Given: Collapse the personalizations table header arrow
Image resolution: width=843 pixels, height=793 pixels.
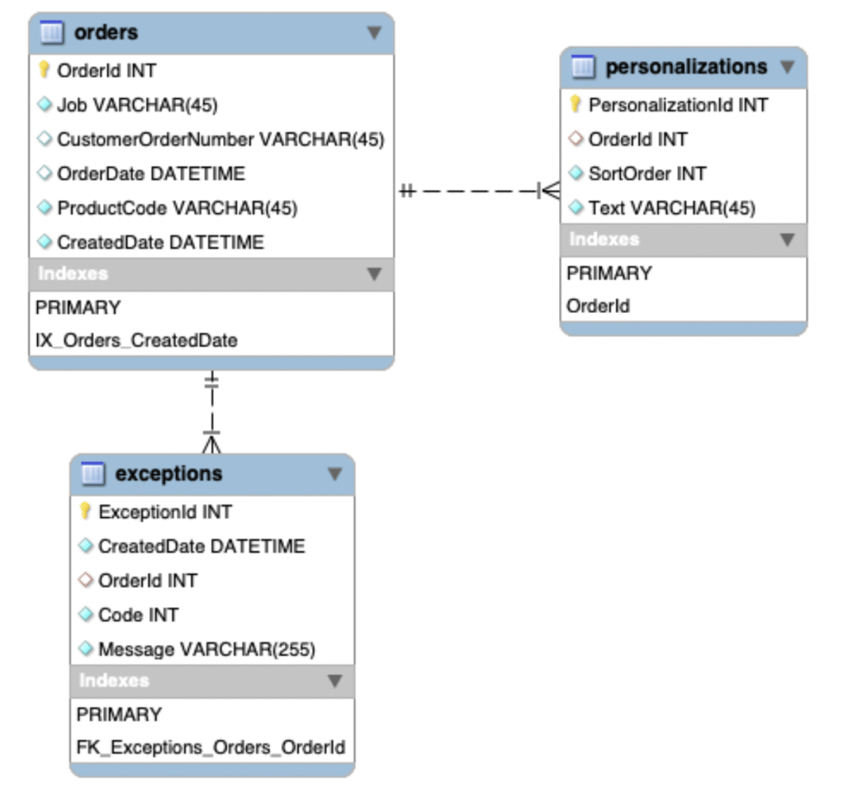Looking at the screenshot, I should point(788,68).
